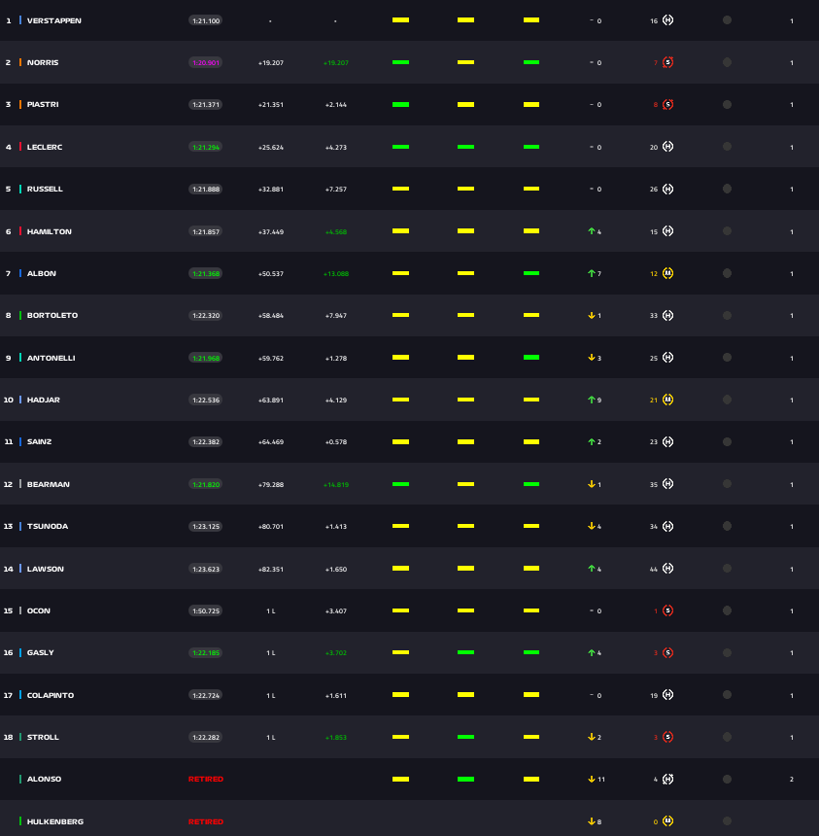This screenshot has width=819, height=836.
Task: Click Russell's gap to leader +32.881
Action: [271, 190]
